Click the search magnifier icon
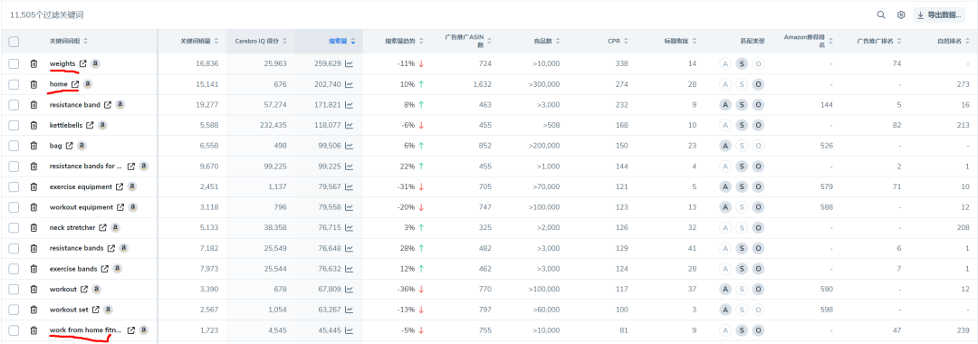This screenshot has height=344, width=978. (x=881, y=15)
